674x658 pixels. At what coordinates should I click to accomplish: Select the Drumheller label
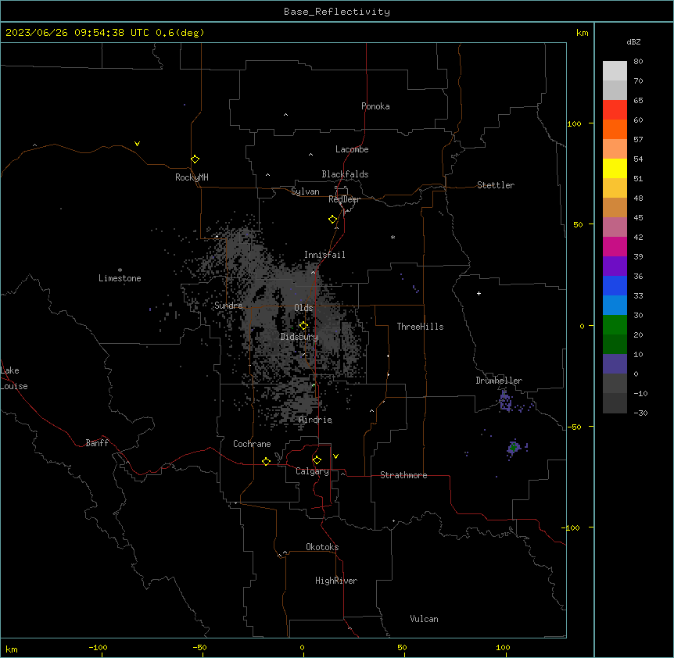tap(499, 381)
